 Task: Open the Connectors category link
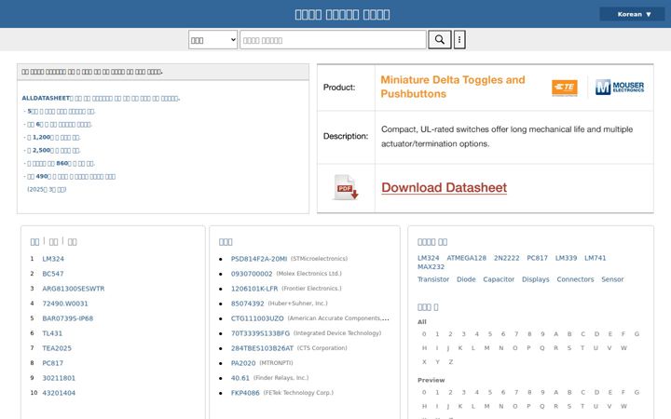pyautogui.click(x=575, y=279)
